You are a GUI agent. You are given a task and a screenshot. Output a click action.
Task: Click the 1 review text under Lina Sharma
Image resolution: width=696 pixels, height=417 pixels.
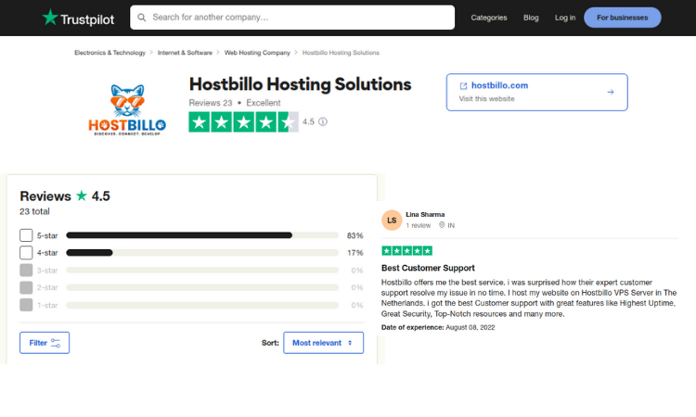point(419,225)
